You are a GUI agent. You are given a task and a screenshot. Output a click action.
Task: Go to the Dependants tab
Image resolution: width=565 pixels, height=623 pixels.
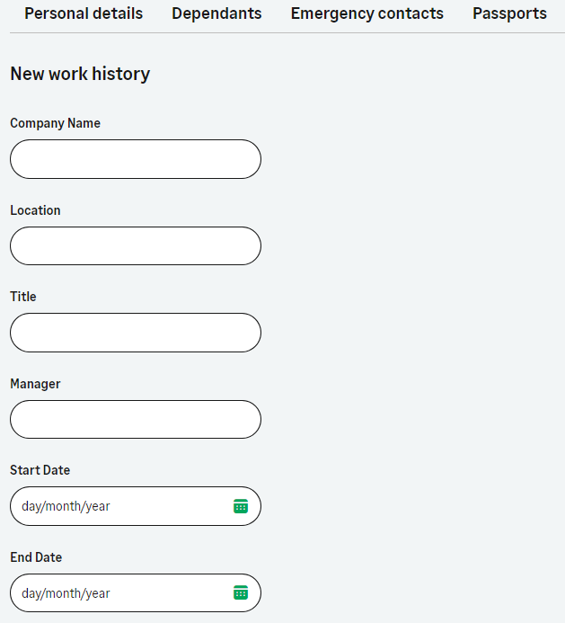click(216, 13)
